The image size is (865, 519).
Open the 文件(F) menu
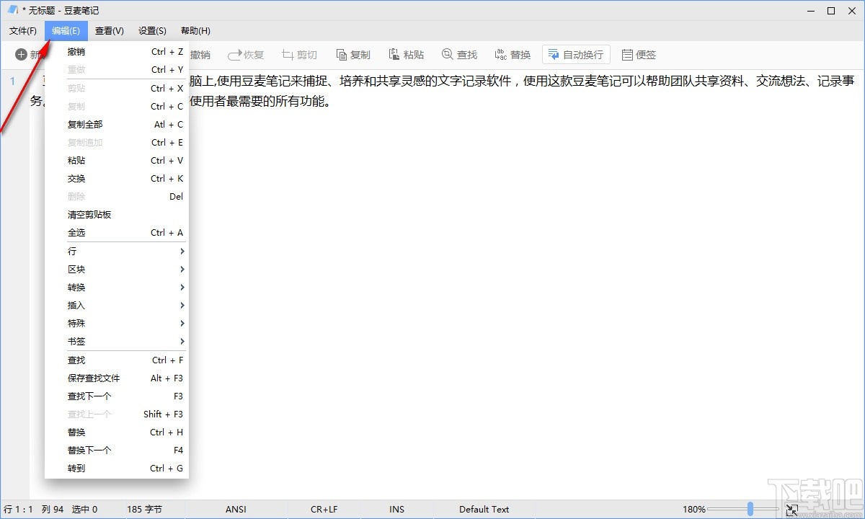23,31
